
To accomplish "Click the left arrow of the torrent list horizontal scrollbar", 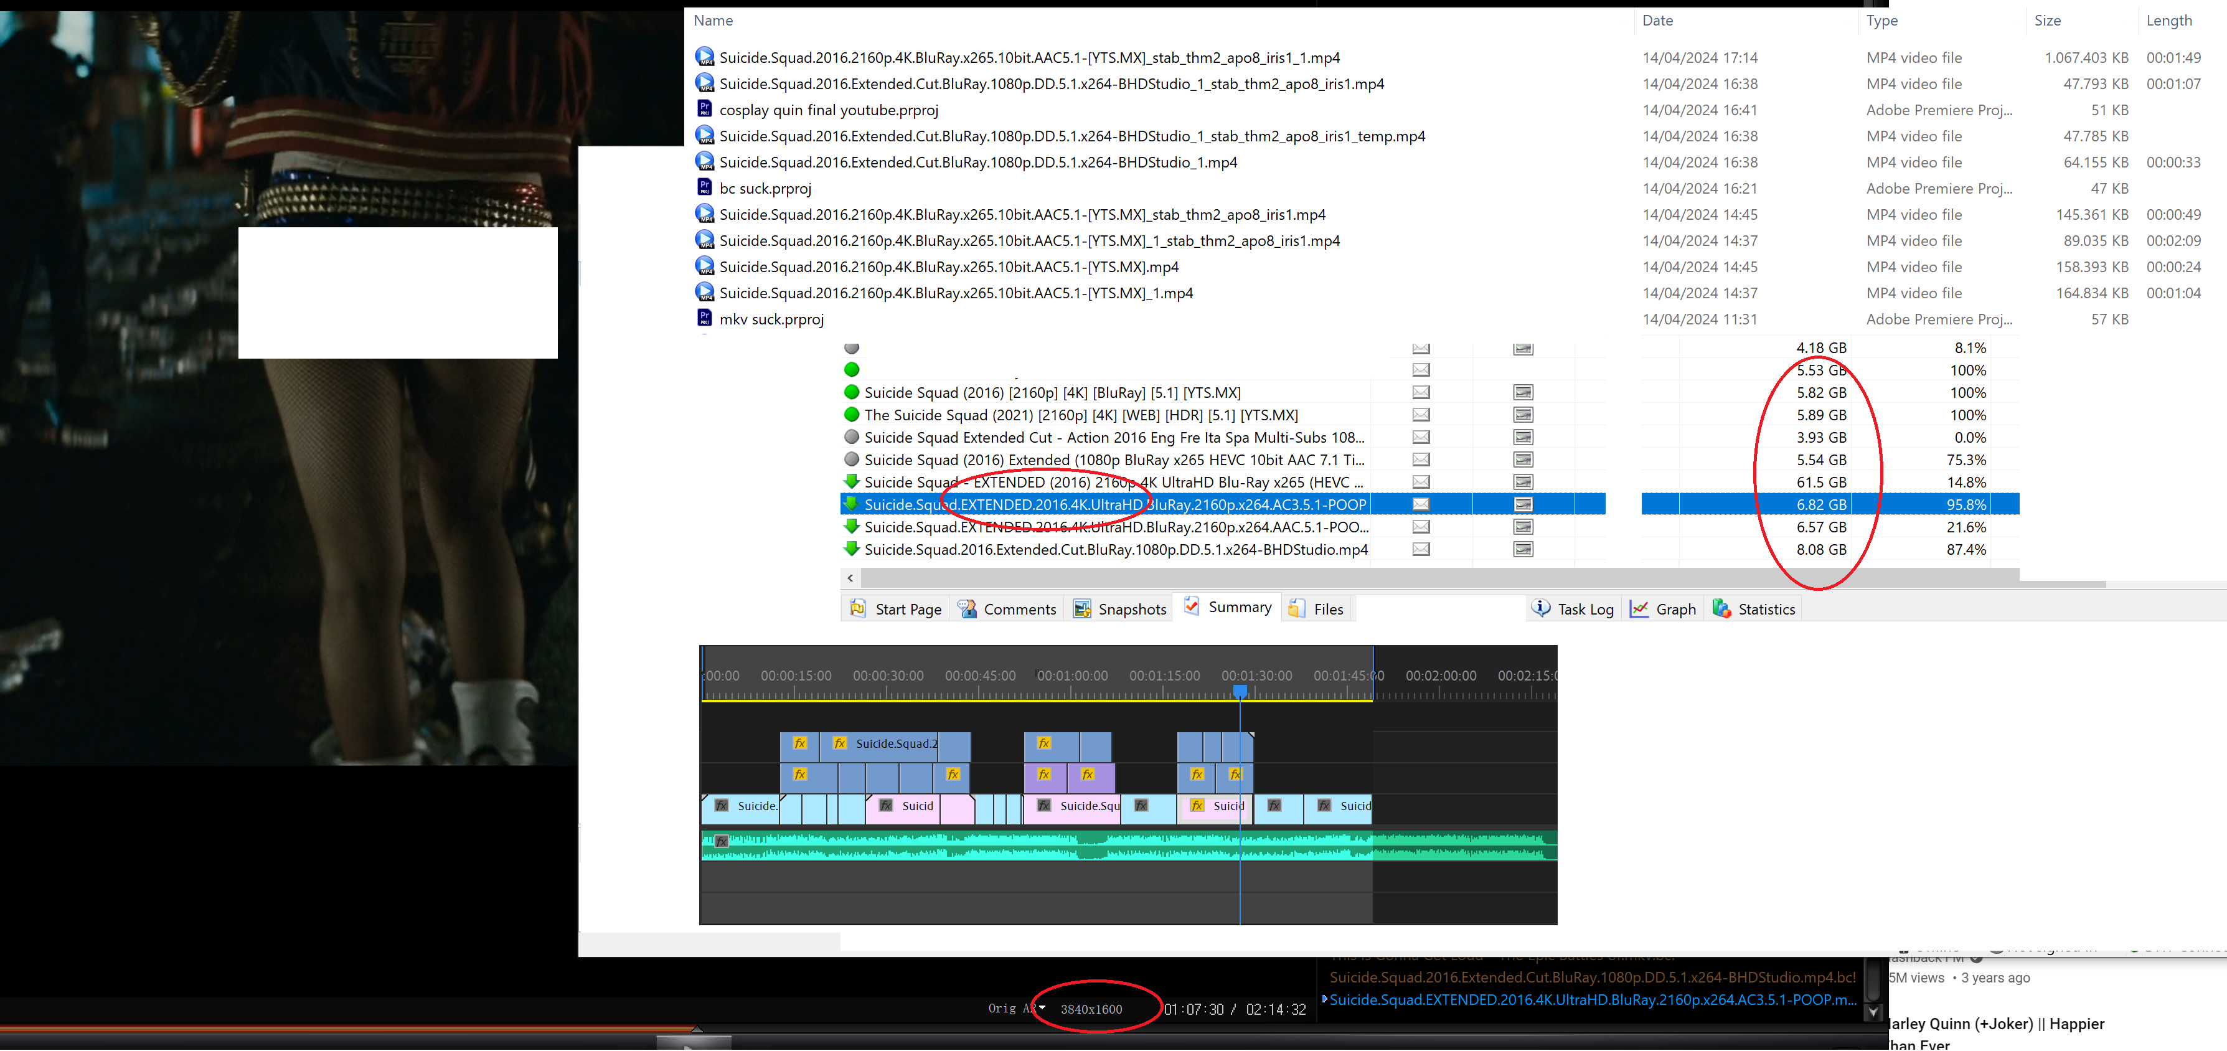I will click(850, 577).
